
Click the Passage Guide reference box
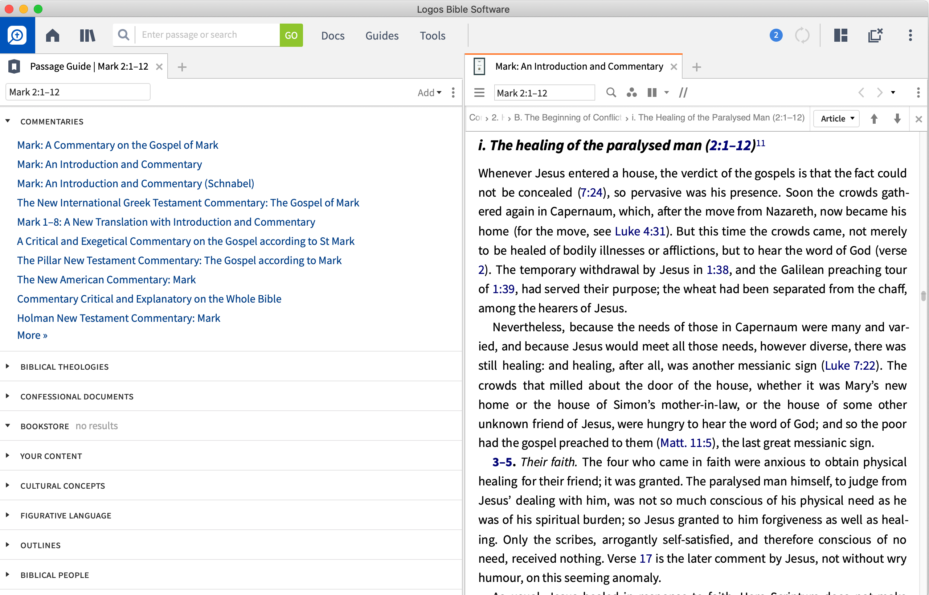coord(78,92)
